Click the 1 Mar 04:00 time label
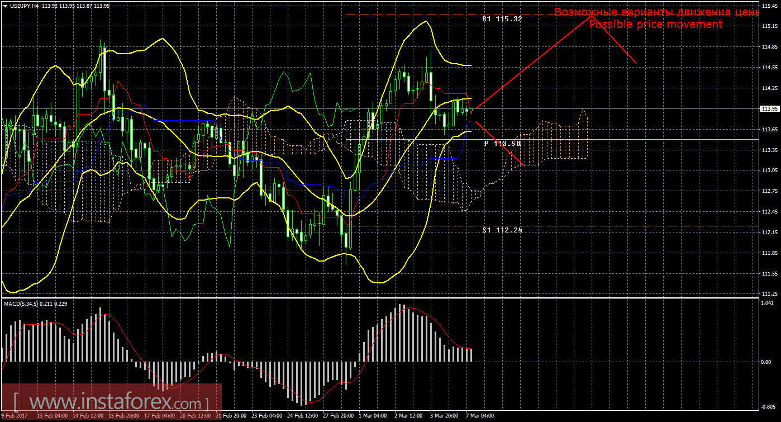The height and width of the screenshot is (422, 781). click(x=373, y=416)
